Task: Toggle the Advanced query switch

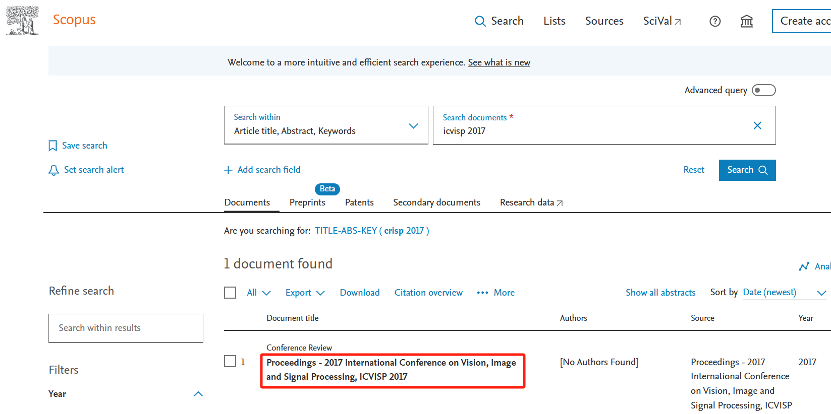Action: coord(763,90)
